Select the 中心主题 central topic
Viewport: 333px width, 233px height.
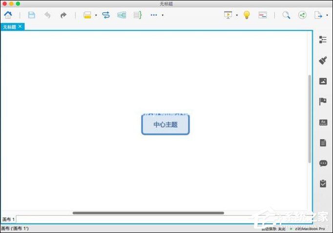click(x=166, y=125)
